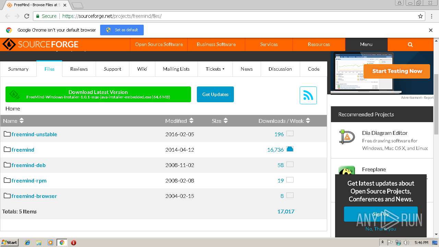Close the FreeMind browser tab

[65, 5]
